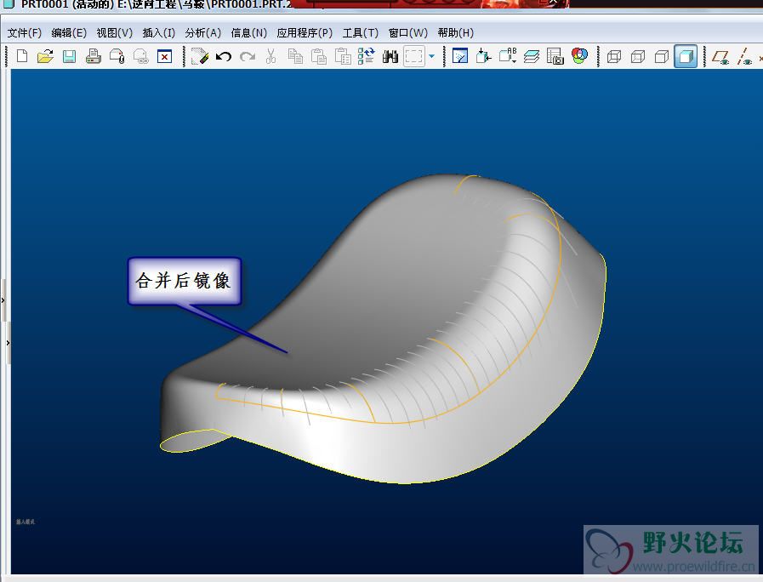Open the 帮助(H) menu

click(455, 33)
